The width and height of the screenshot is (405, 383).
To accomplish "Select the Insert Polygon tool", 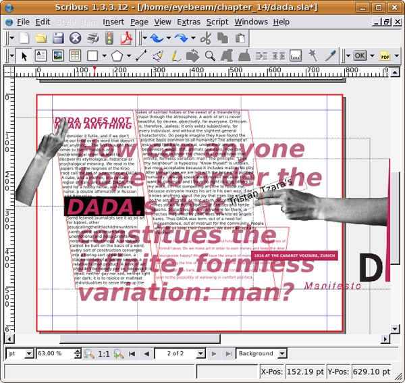I will pyautogui.click(x=117, y=56).
